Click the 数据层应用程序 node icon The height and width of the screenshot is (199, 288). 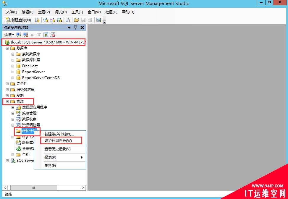18,107
